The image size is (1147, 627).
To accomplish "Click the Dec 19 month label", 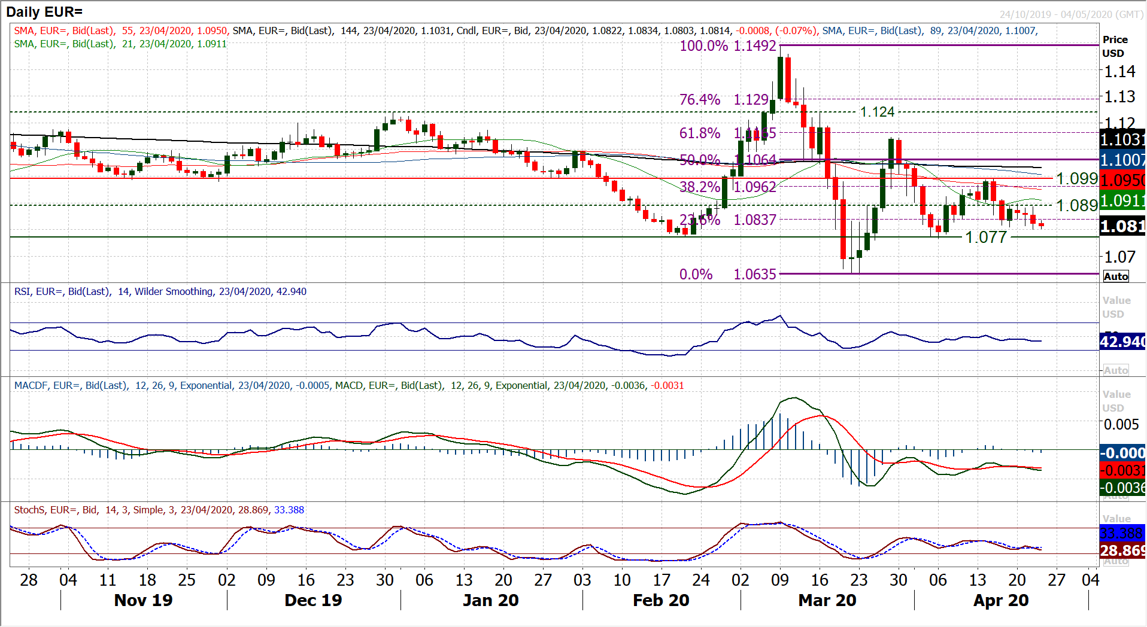I will 313,600.
